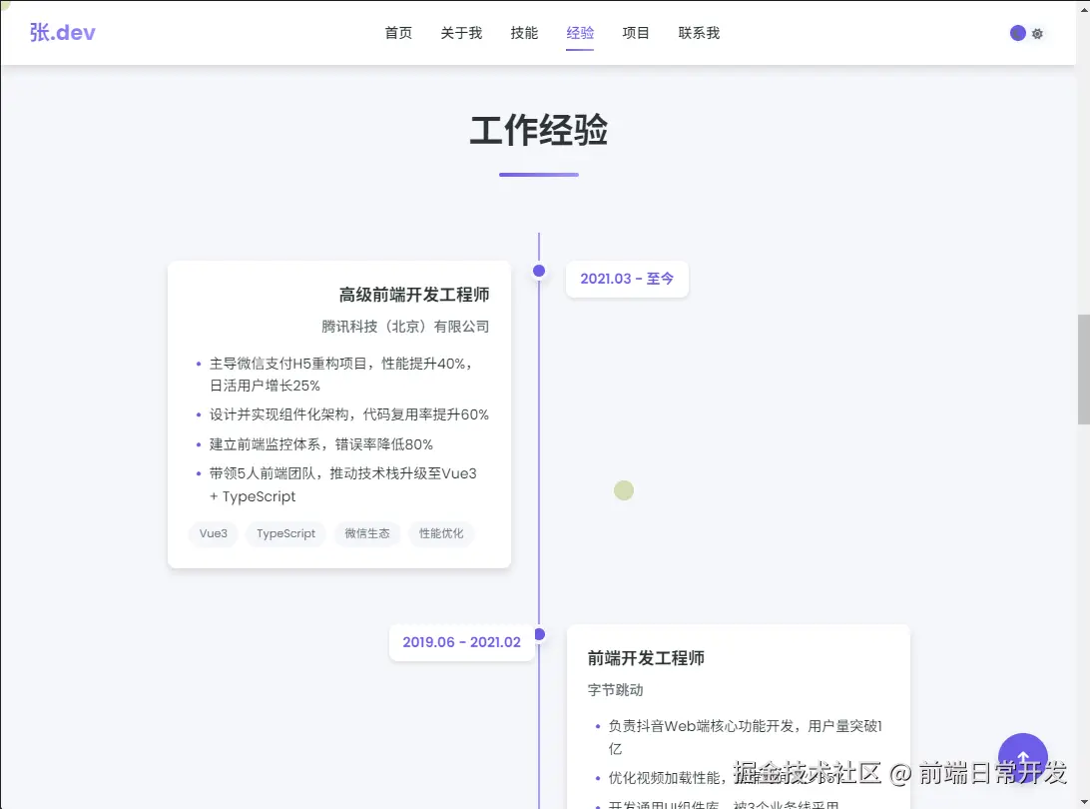This screenshot has width=1090, height=809.
Task: Go to the 首页 nav item
Action: click(398, 33)
